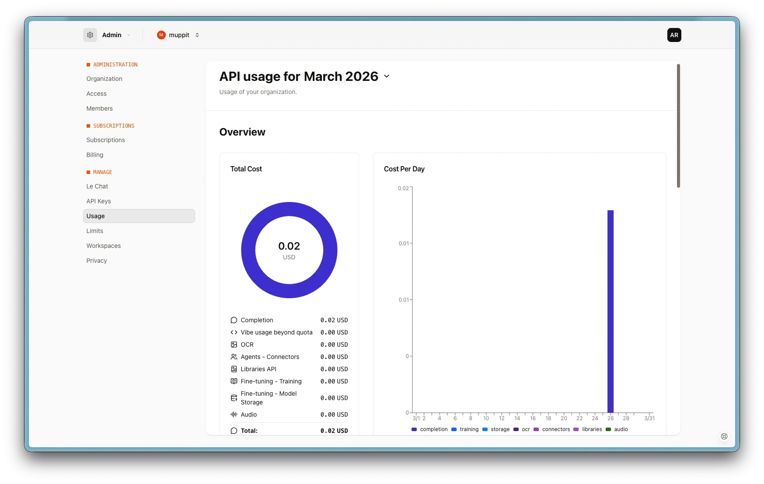The image size is (764, 484).
Task: Expand the Admin dropdown chevron
Action: point(129,35)
